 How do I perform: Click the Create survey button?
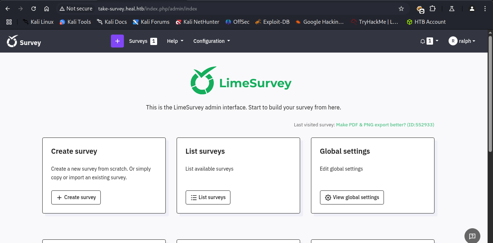(76, 197)
